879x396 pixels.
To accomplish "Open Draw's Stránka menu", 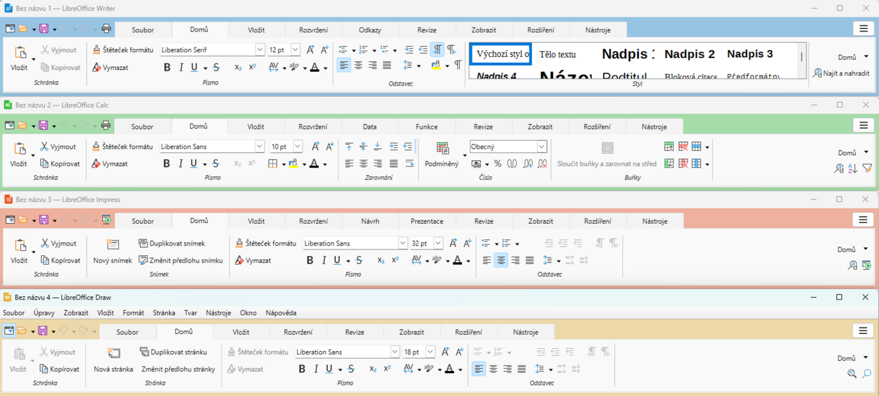I will tap(164, 313).
